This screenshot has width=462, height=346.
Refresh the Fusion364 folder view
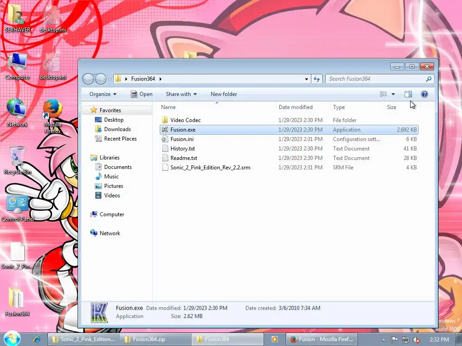coord(317,79)
